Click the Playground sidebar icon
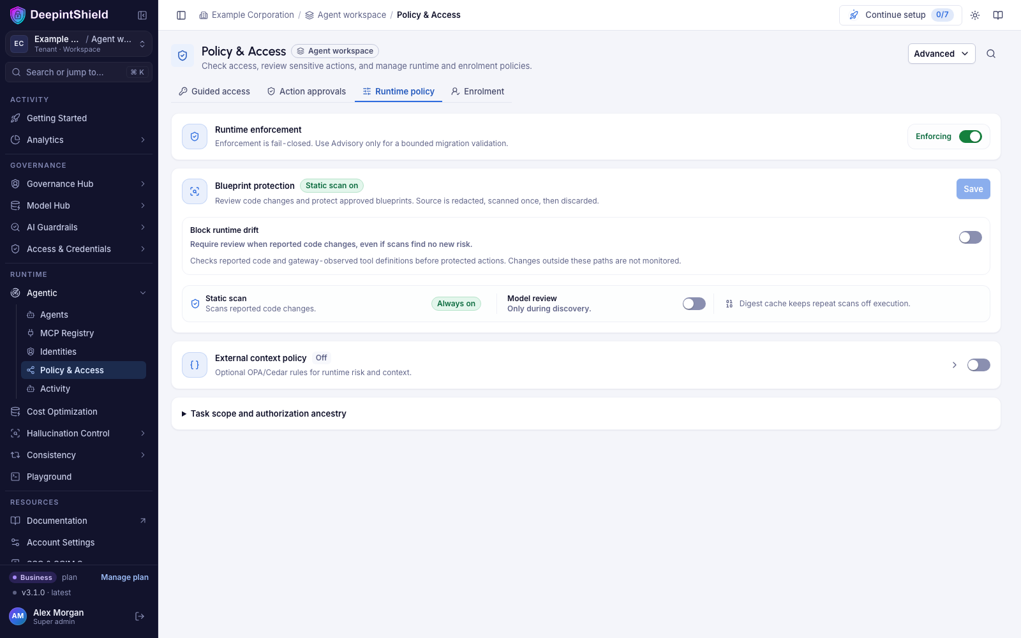This screenshot has width=1021, height=638. click(15, 477)
